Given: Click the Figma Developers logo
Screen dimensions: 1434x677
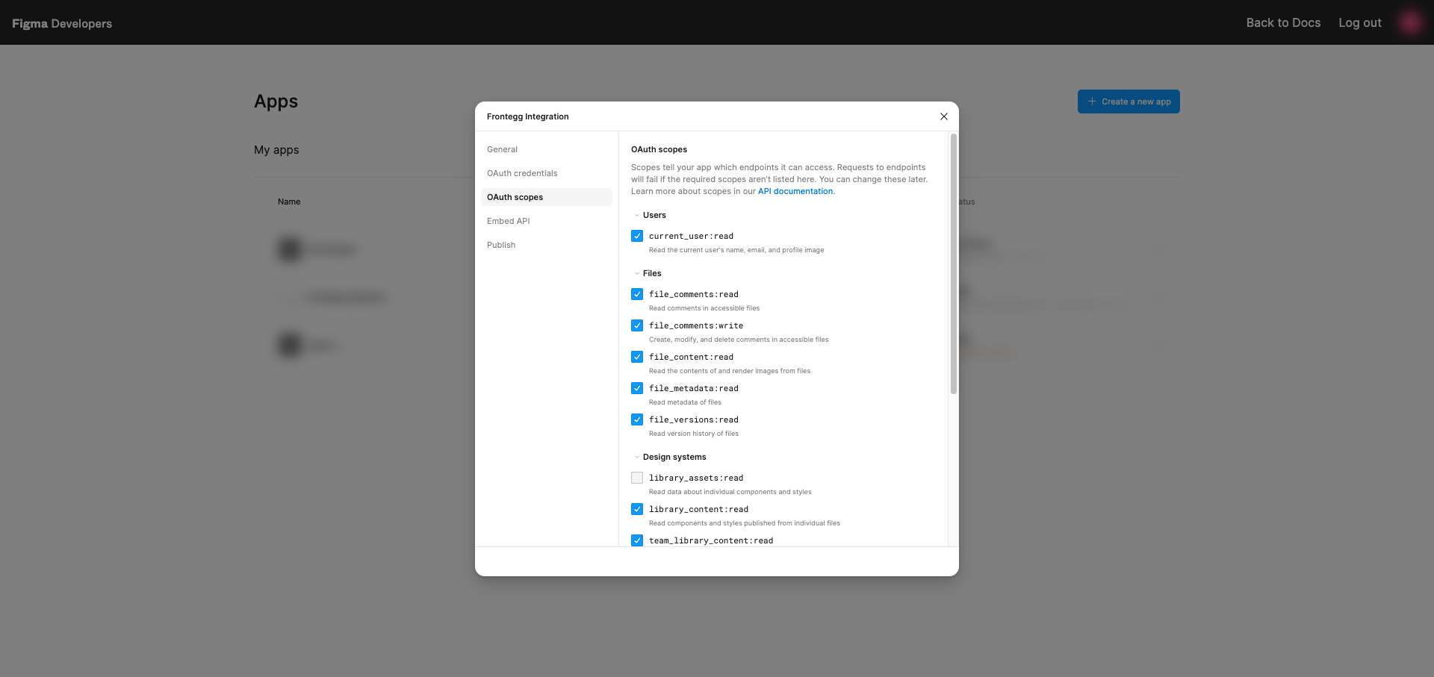Looking at the screenshot, I should pos(62,23).
